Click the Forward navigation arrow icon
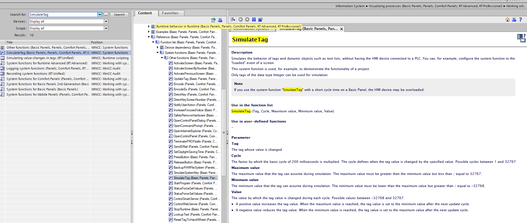527x223 pixels. tap(247, 19)
